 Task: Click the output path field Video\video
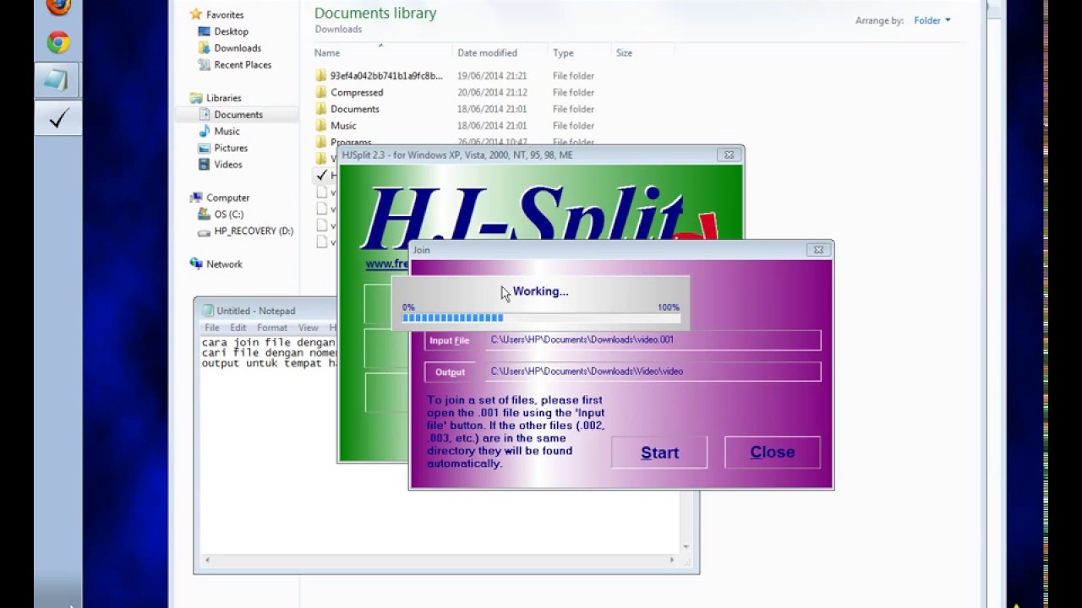(x=653, y=372)
